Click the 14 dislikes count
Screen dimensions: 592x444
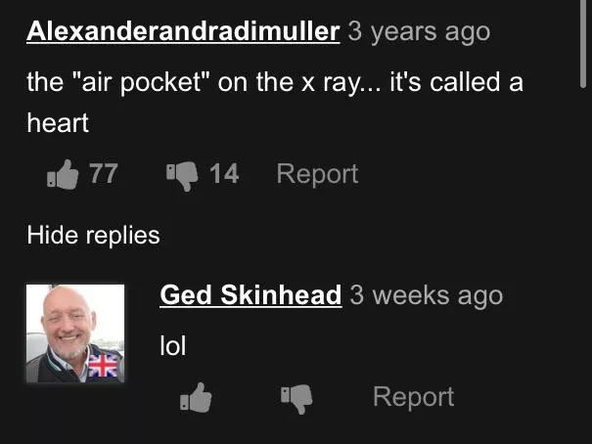coord(224,173)
